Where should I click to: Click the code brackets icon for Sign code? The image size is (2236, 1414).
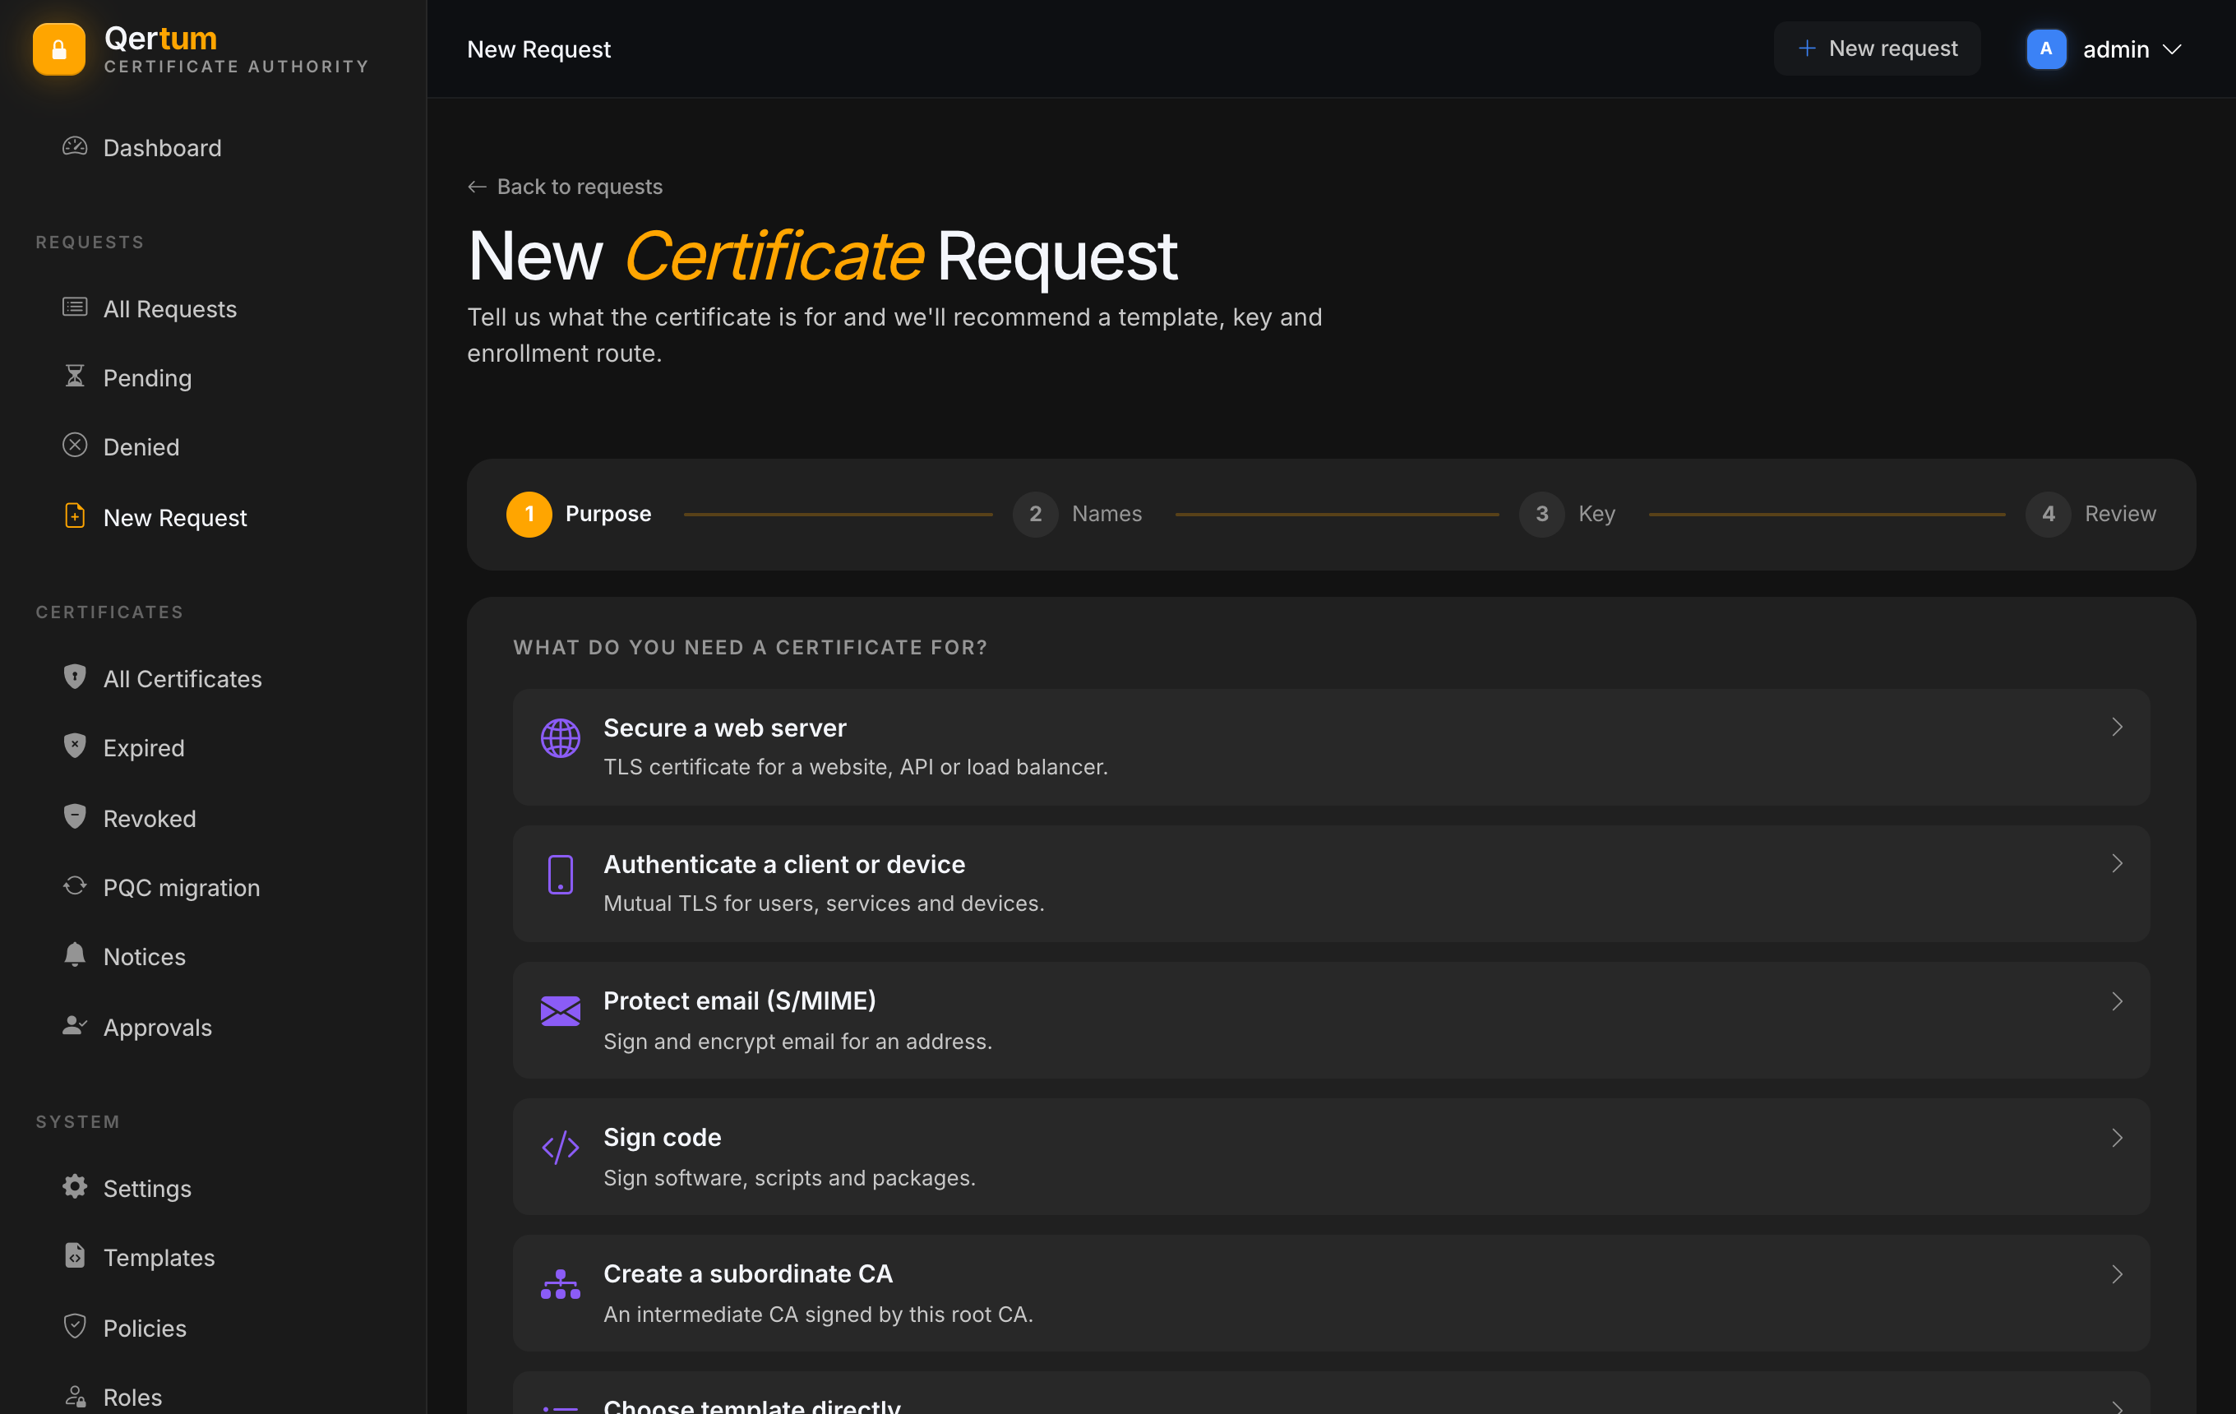click(560, 1148)
